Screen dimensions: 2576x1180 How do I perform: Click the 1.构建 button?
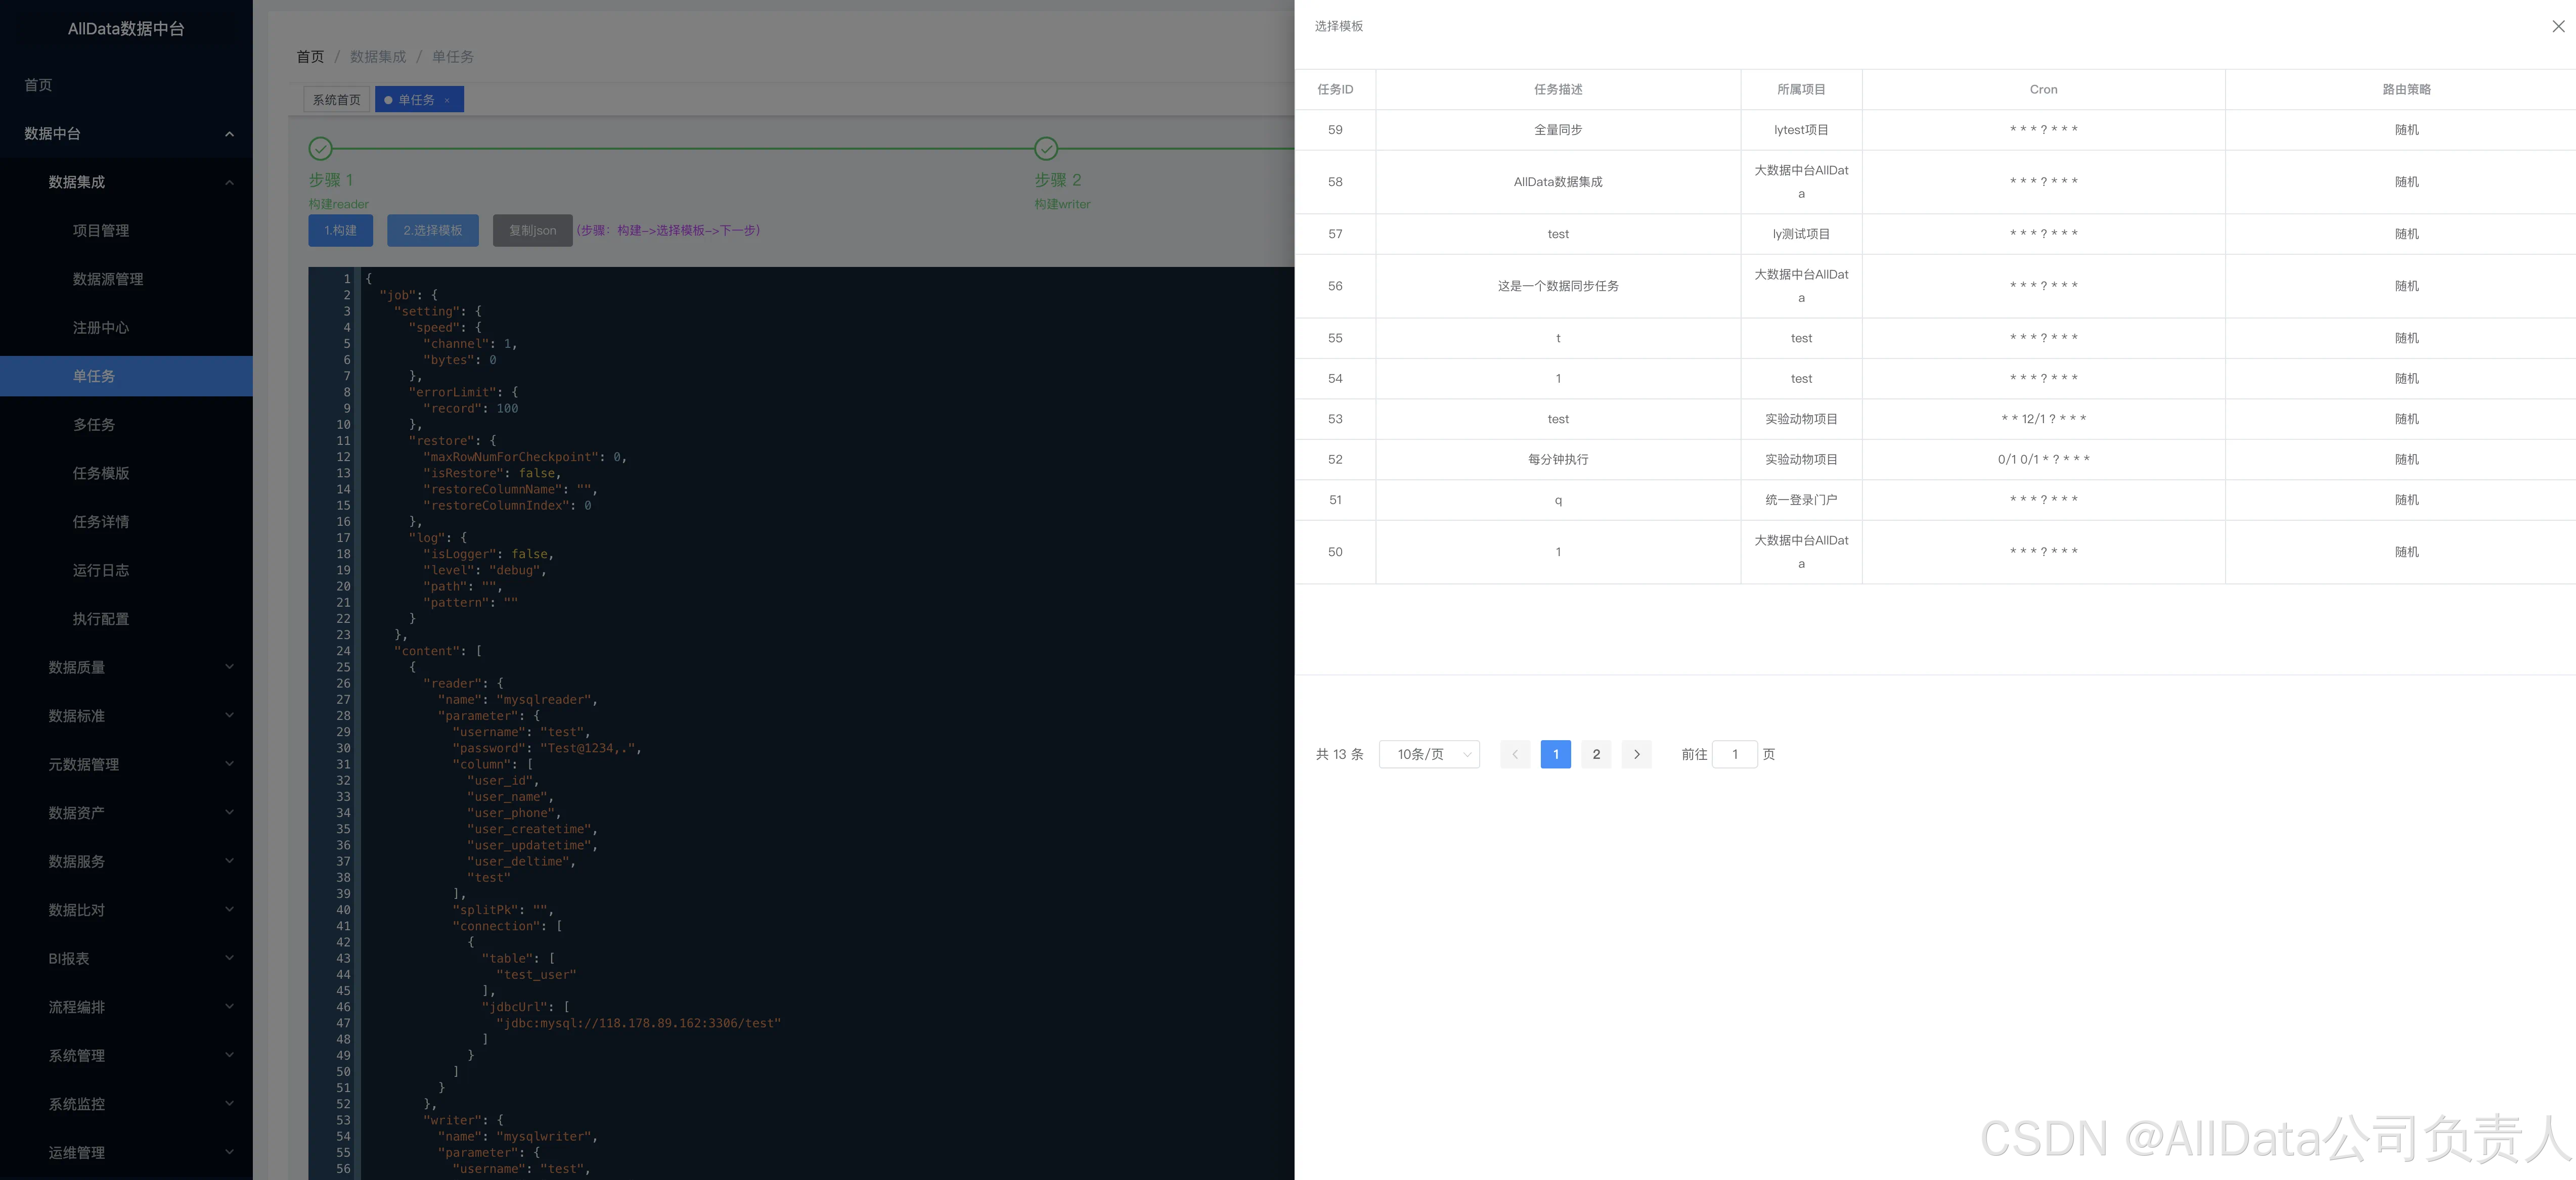pos(340,230)
